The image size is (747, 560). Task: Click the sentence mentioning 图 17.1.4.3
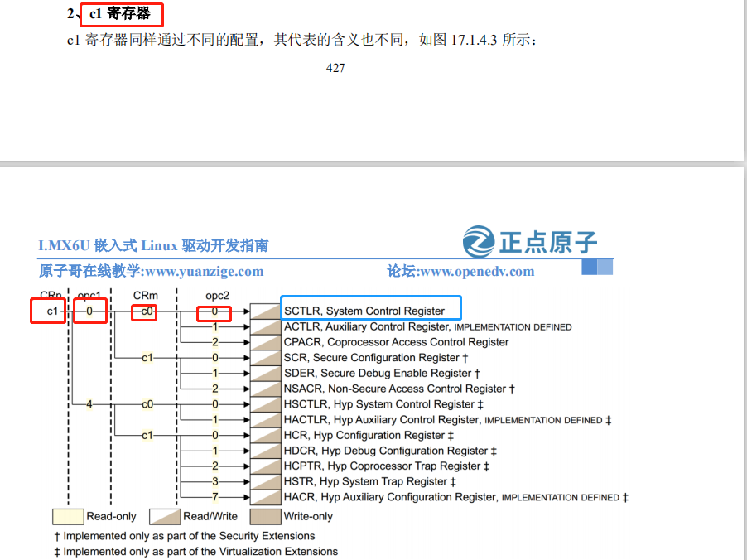[302, 40]
